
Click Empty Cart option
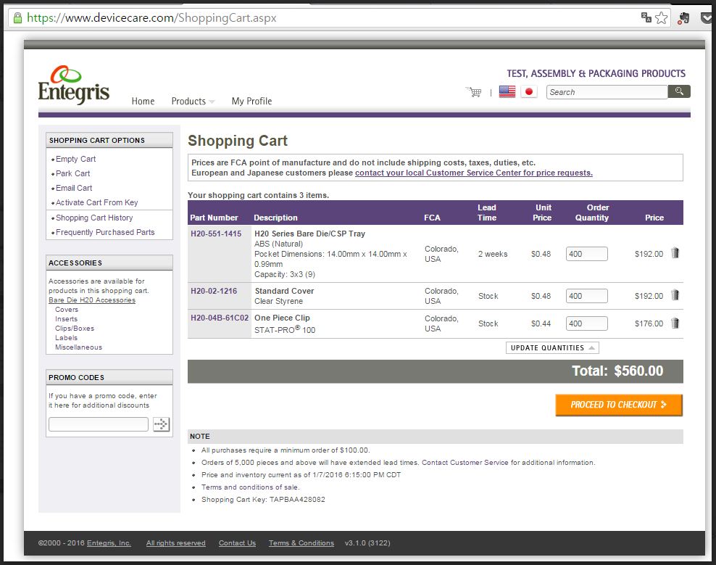tap(76, 159)
